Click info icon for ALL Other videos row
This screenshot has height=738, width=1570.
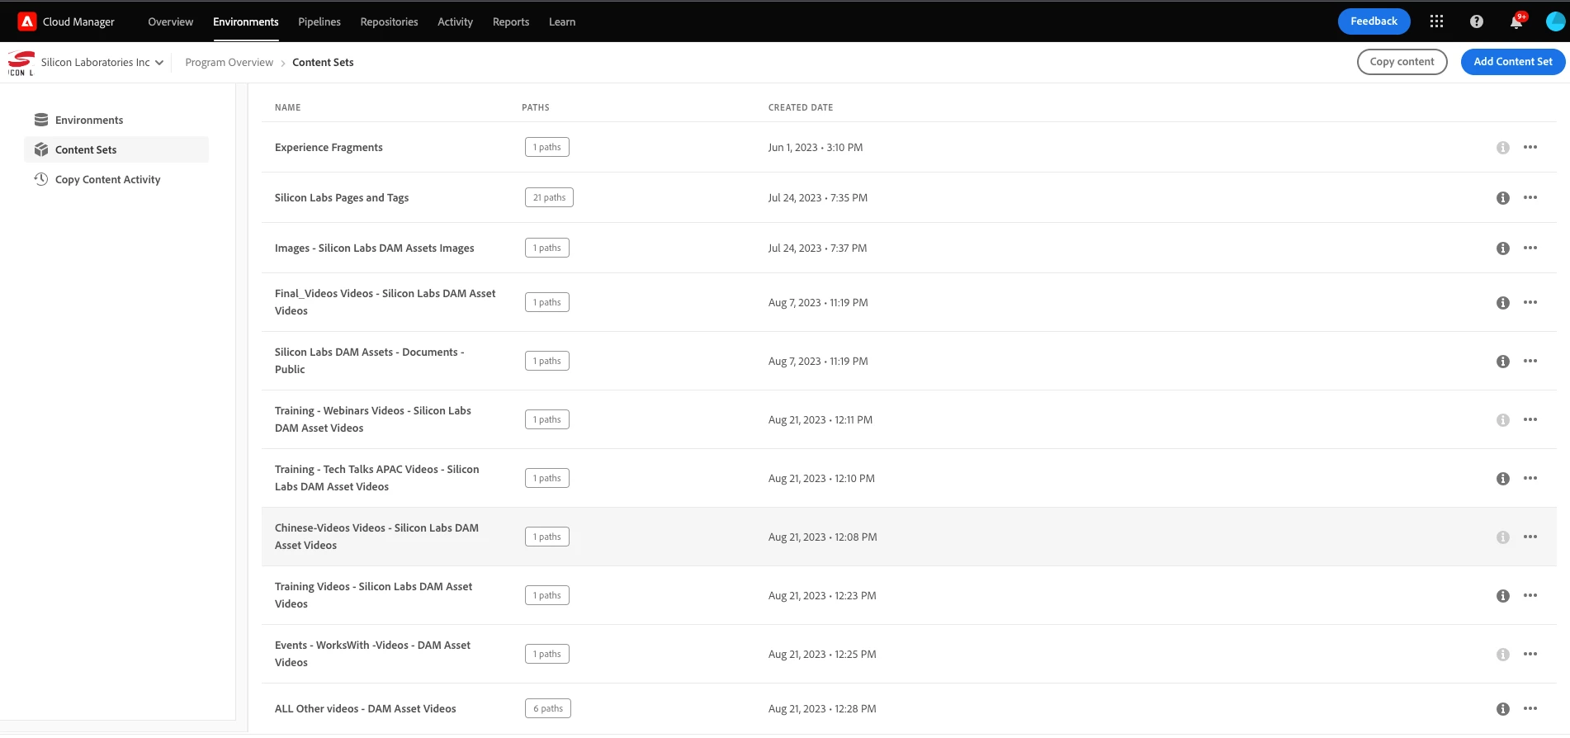point(1503,709)
